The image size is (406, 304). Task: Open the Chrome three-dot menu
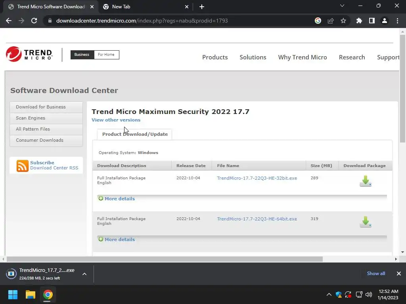[397, 21]
